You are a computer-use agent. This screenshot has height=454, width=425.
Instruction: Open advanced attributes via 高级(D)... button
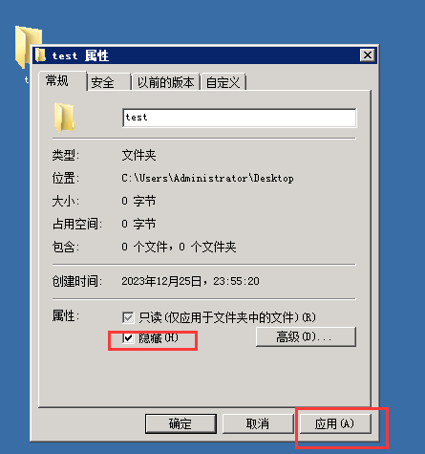coord(306,336)
